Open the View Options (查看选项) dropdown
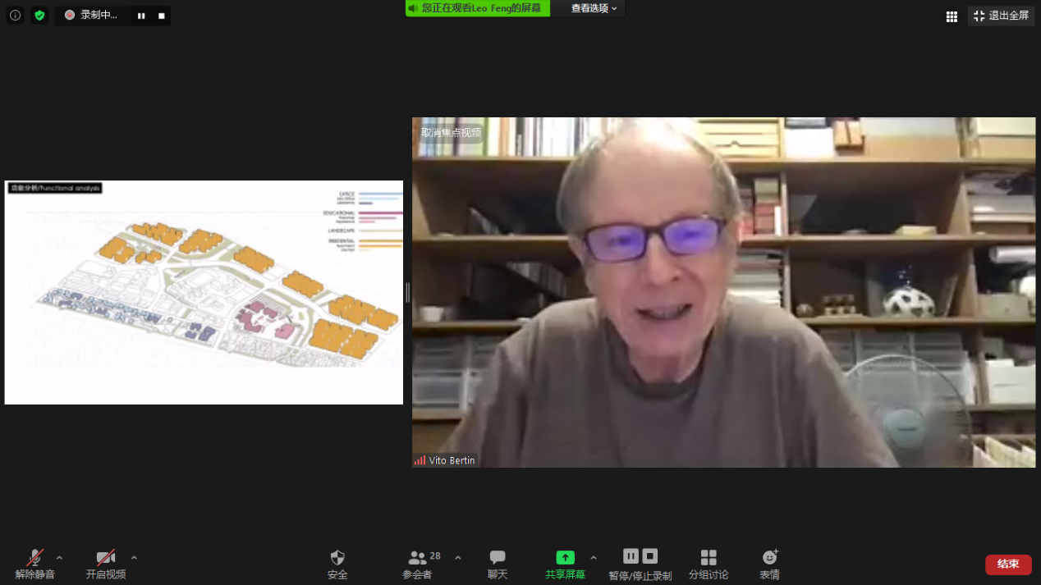 (594, 8)
